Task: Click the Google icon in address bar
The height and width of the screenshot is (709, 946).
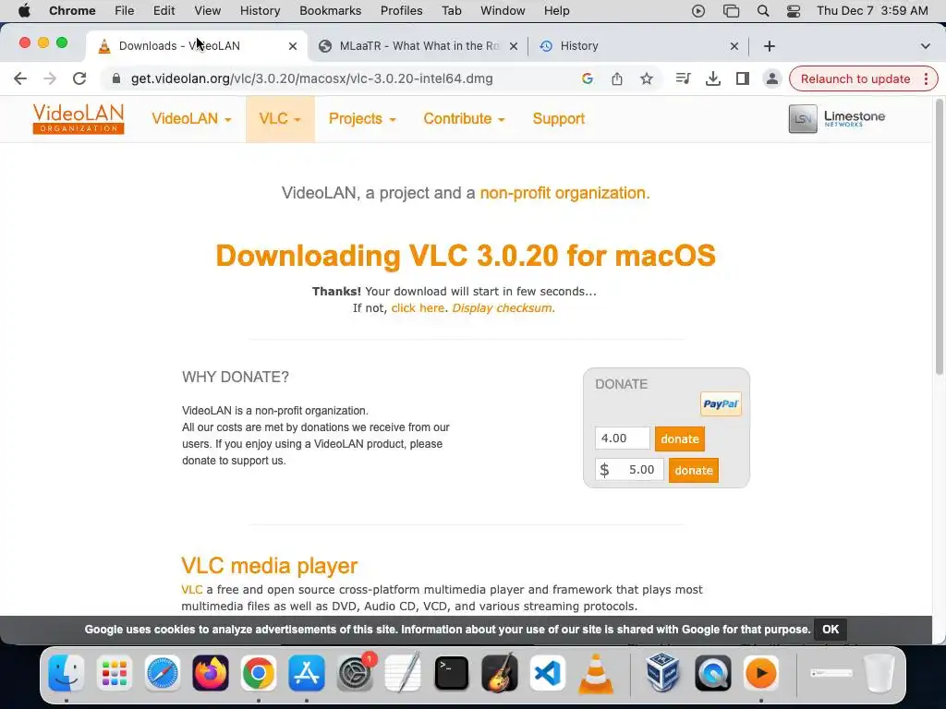Action: (587, 78)
